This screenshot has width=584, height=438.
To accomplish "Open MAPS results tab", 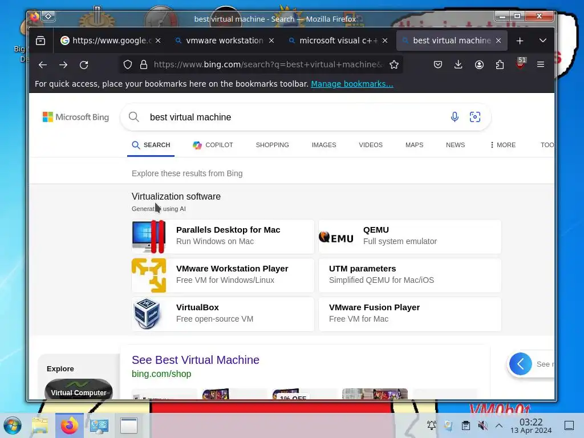I will (x=414, y=145).
